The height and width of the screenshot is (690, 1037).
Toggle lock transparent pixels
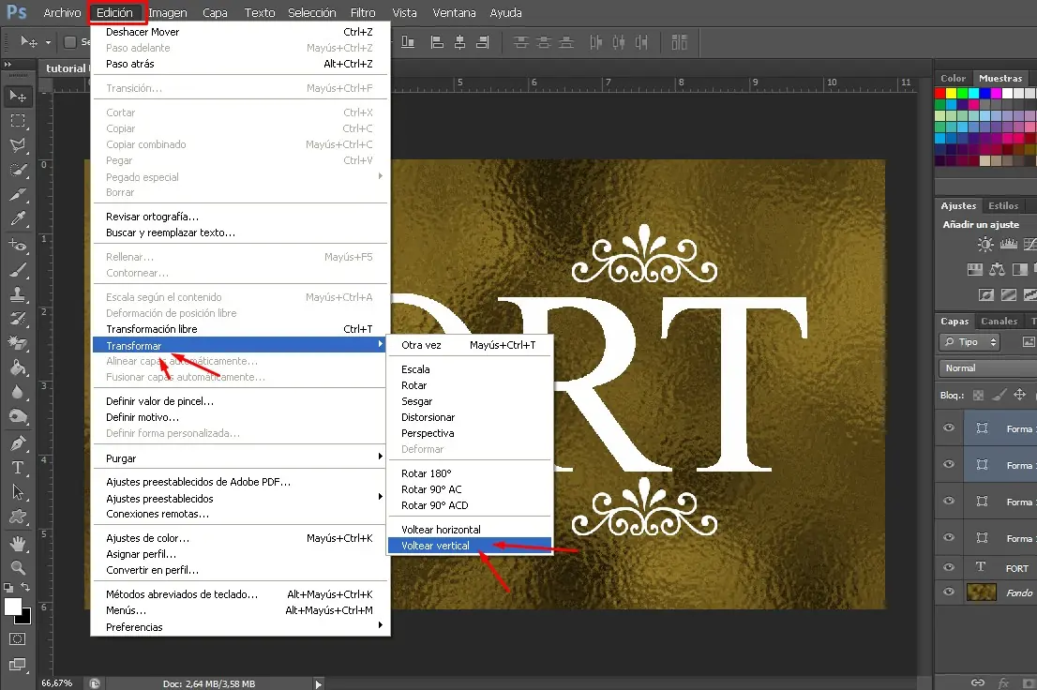pyautogui.click(x=978, y=395)
